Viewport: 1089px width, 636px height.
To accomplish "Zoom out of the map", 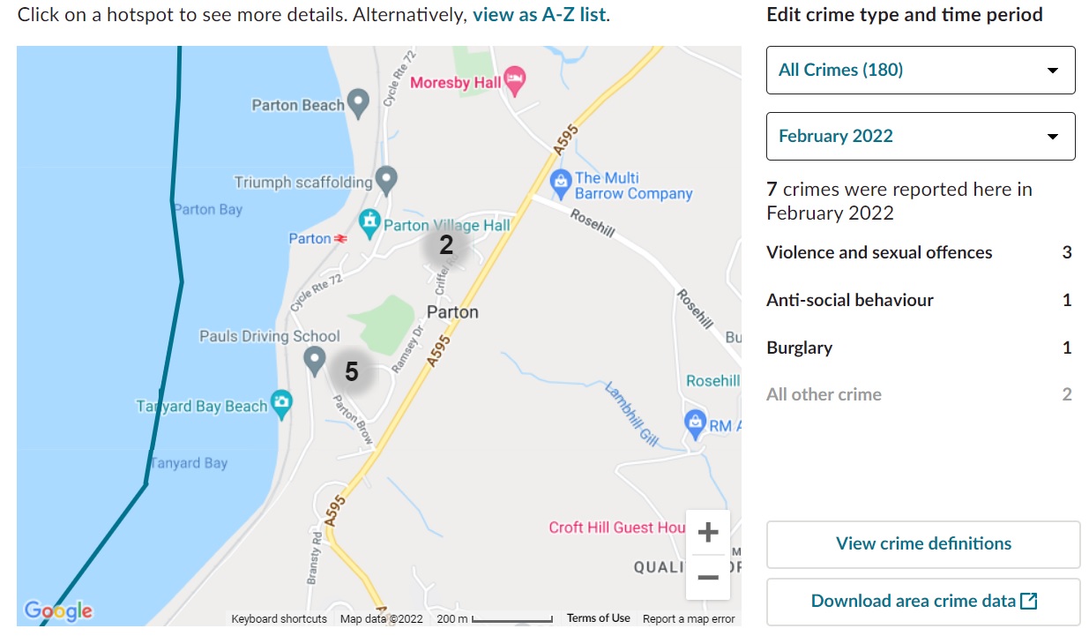I will [707, 578].
